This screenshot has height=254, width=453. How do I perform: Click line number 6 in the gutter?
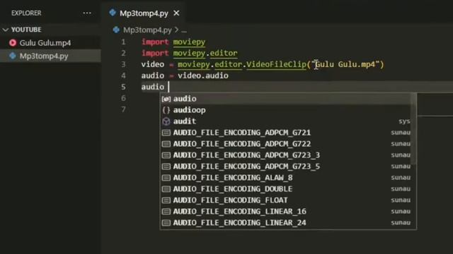pos(123,98)
